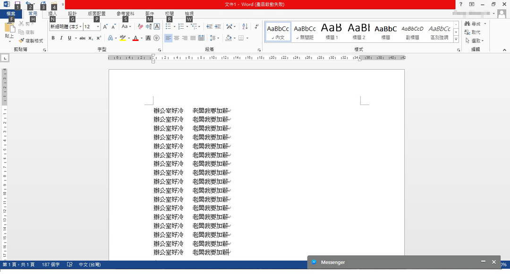Click the ruler tab selector

[5, 58]
